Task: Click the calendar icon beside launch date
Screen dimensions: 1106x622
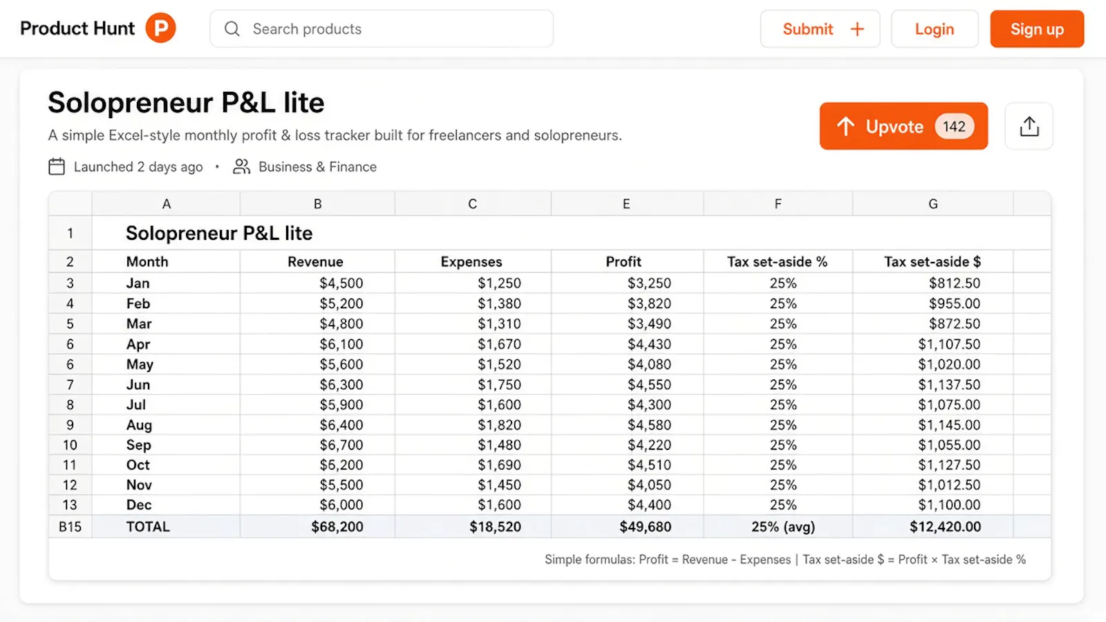Action: [57, 167]
